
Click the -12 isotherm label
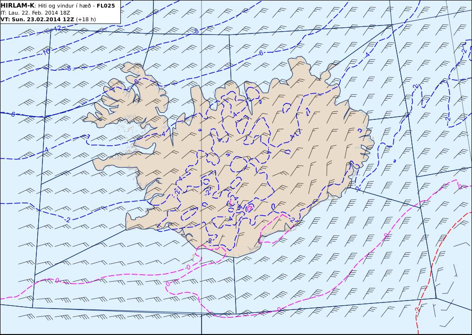coord(57,28)
